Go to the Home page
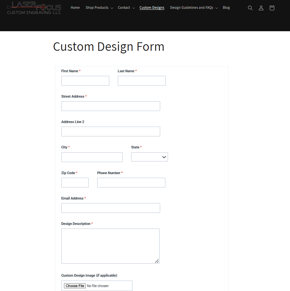 coord(75,8)
